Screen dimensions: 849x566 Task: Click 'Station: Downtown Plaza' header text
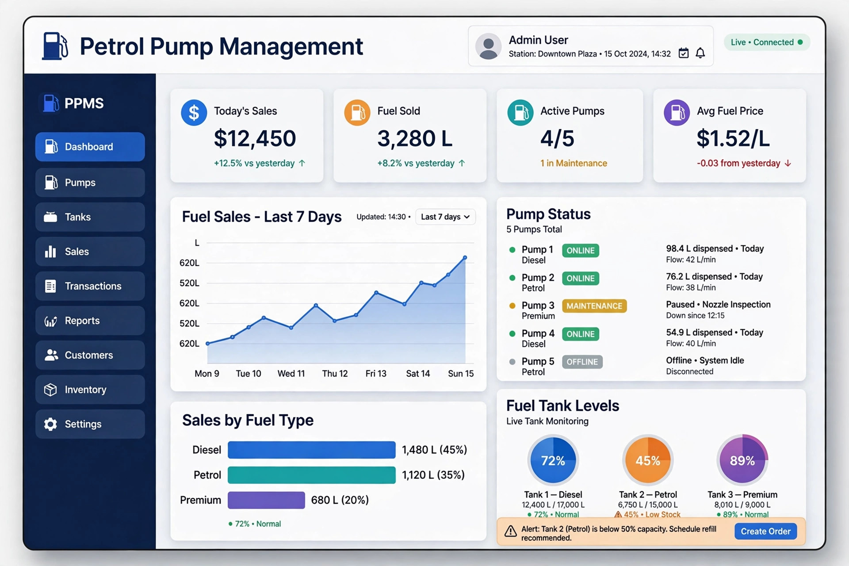point(553,54)
